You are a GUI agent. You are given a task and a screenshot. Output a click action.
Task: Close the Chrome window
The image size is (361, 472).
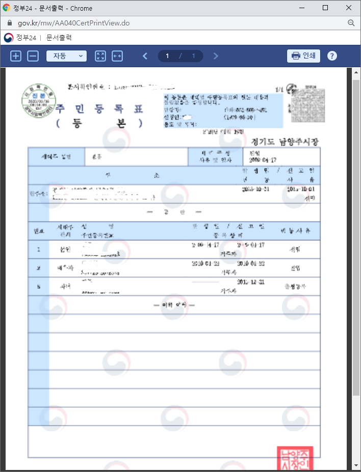pyautogui.click(x=349, y=8)
